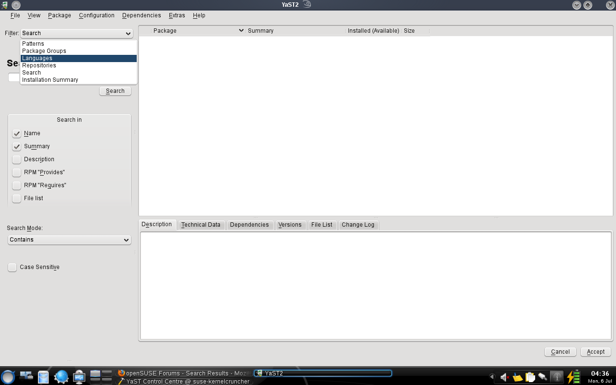Switch to the Technical Data tab
Viewport: 616px width, 385px height.
(201, 225)
